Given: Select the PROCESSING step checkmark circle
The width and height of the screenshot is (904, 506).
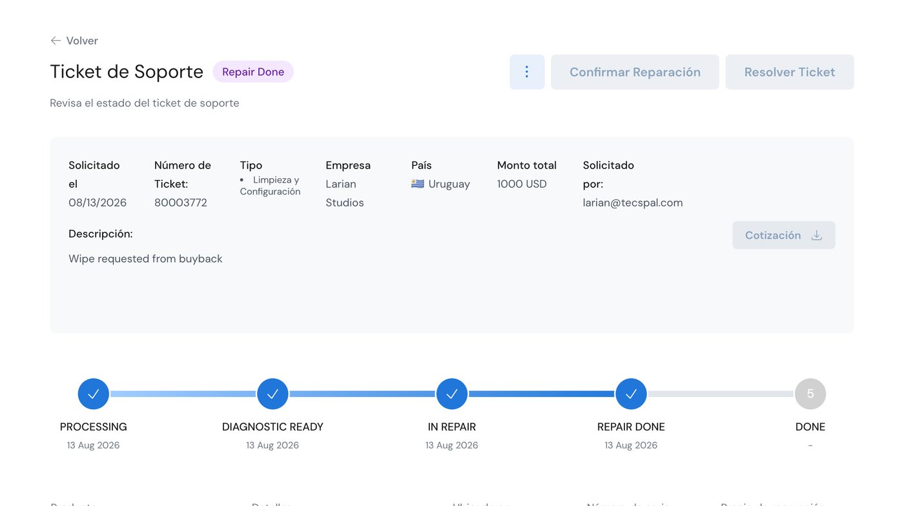Looking at the screenshot, I should tap(94, 394).
